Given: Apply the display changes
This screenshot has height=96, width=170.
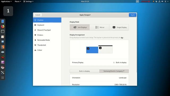Looking at the screenshot, I should tap(133, 15).
